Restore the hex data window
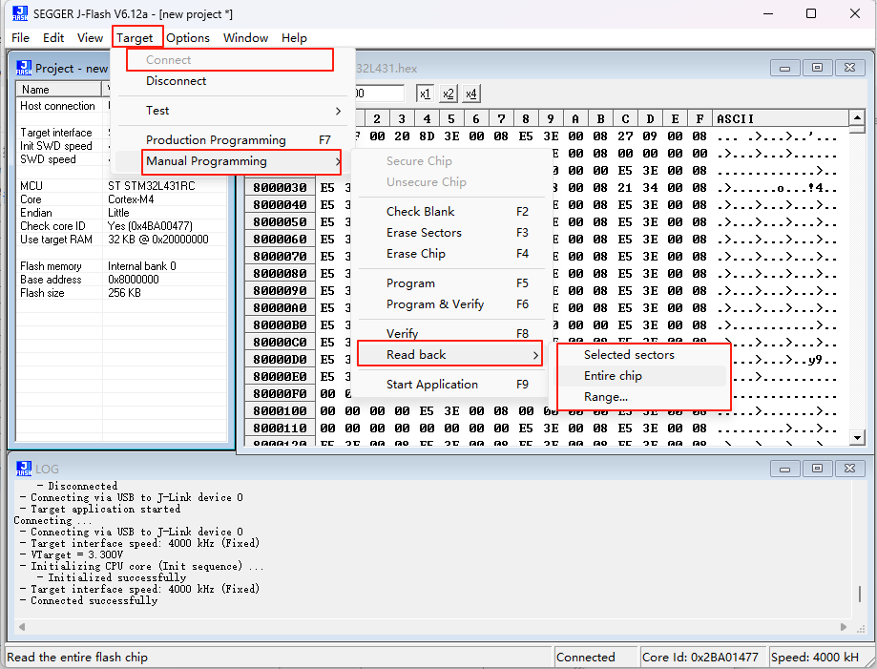Image resolution: width=877 pixels, height=669 pixels. (817, 68)
